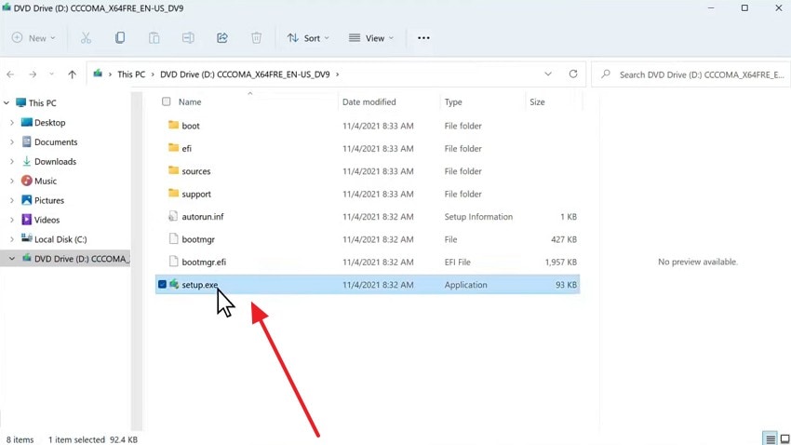Viewport: 791px width, 445px height.
Task: Select Downloads in navigation pane
Action: (x=55, y=161)
